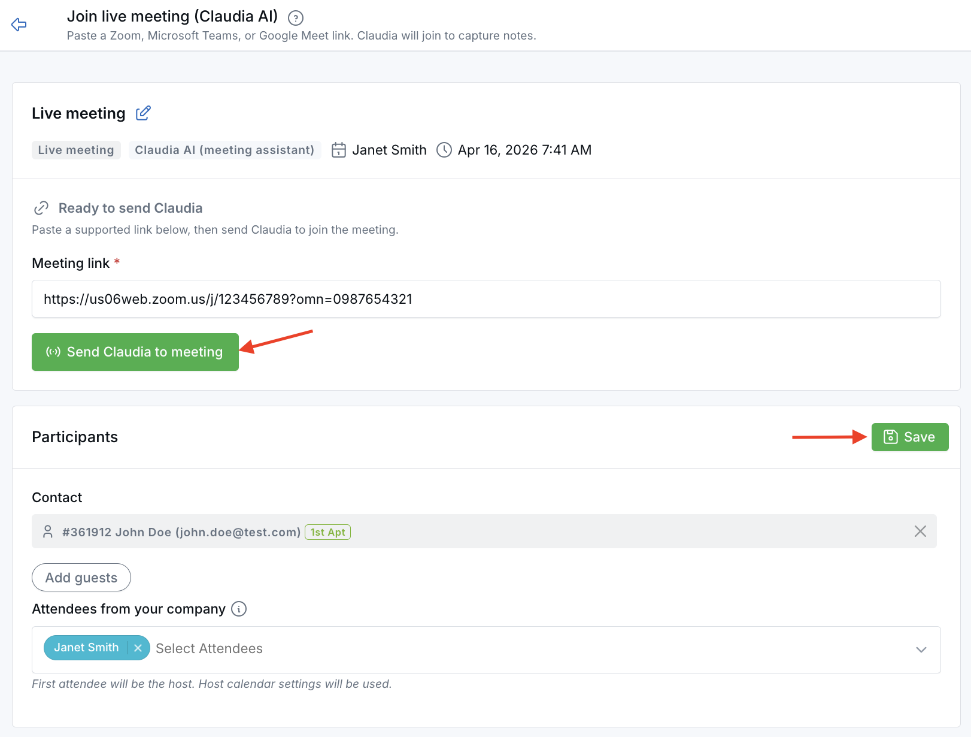Save the participants changes

[909, 437]
